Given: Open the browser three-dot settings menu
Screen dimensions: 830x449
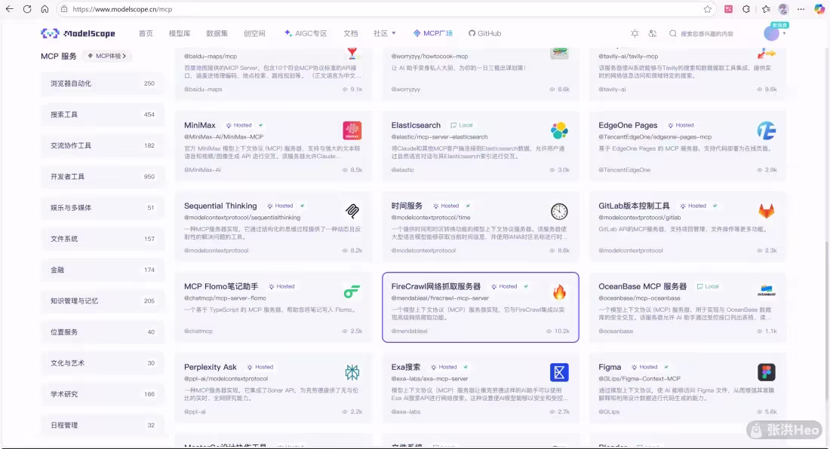Looking at the screenshot, I should tap(801, 9).
